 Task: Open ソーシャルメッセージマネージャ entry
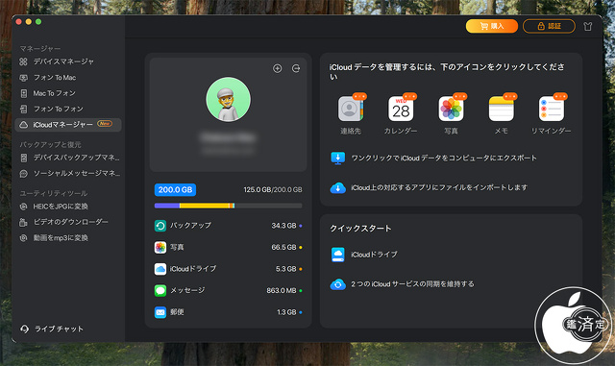(x=69, y=173)
